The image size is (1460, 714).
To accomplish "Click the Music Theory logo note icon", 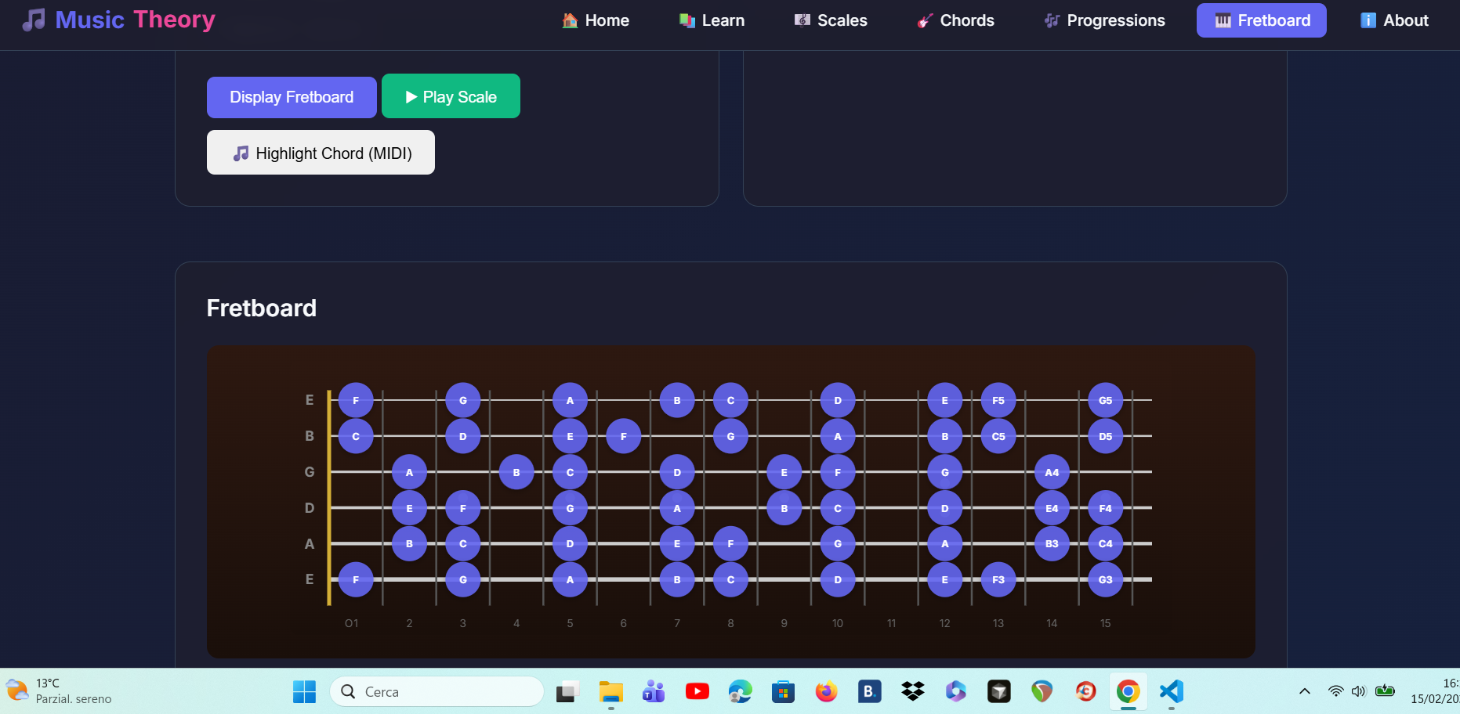I will point(32,20).
